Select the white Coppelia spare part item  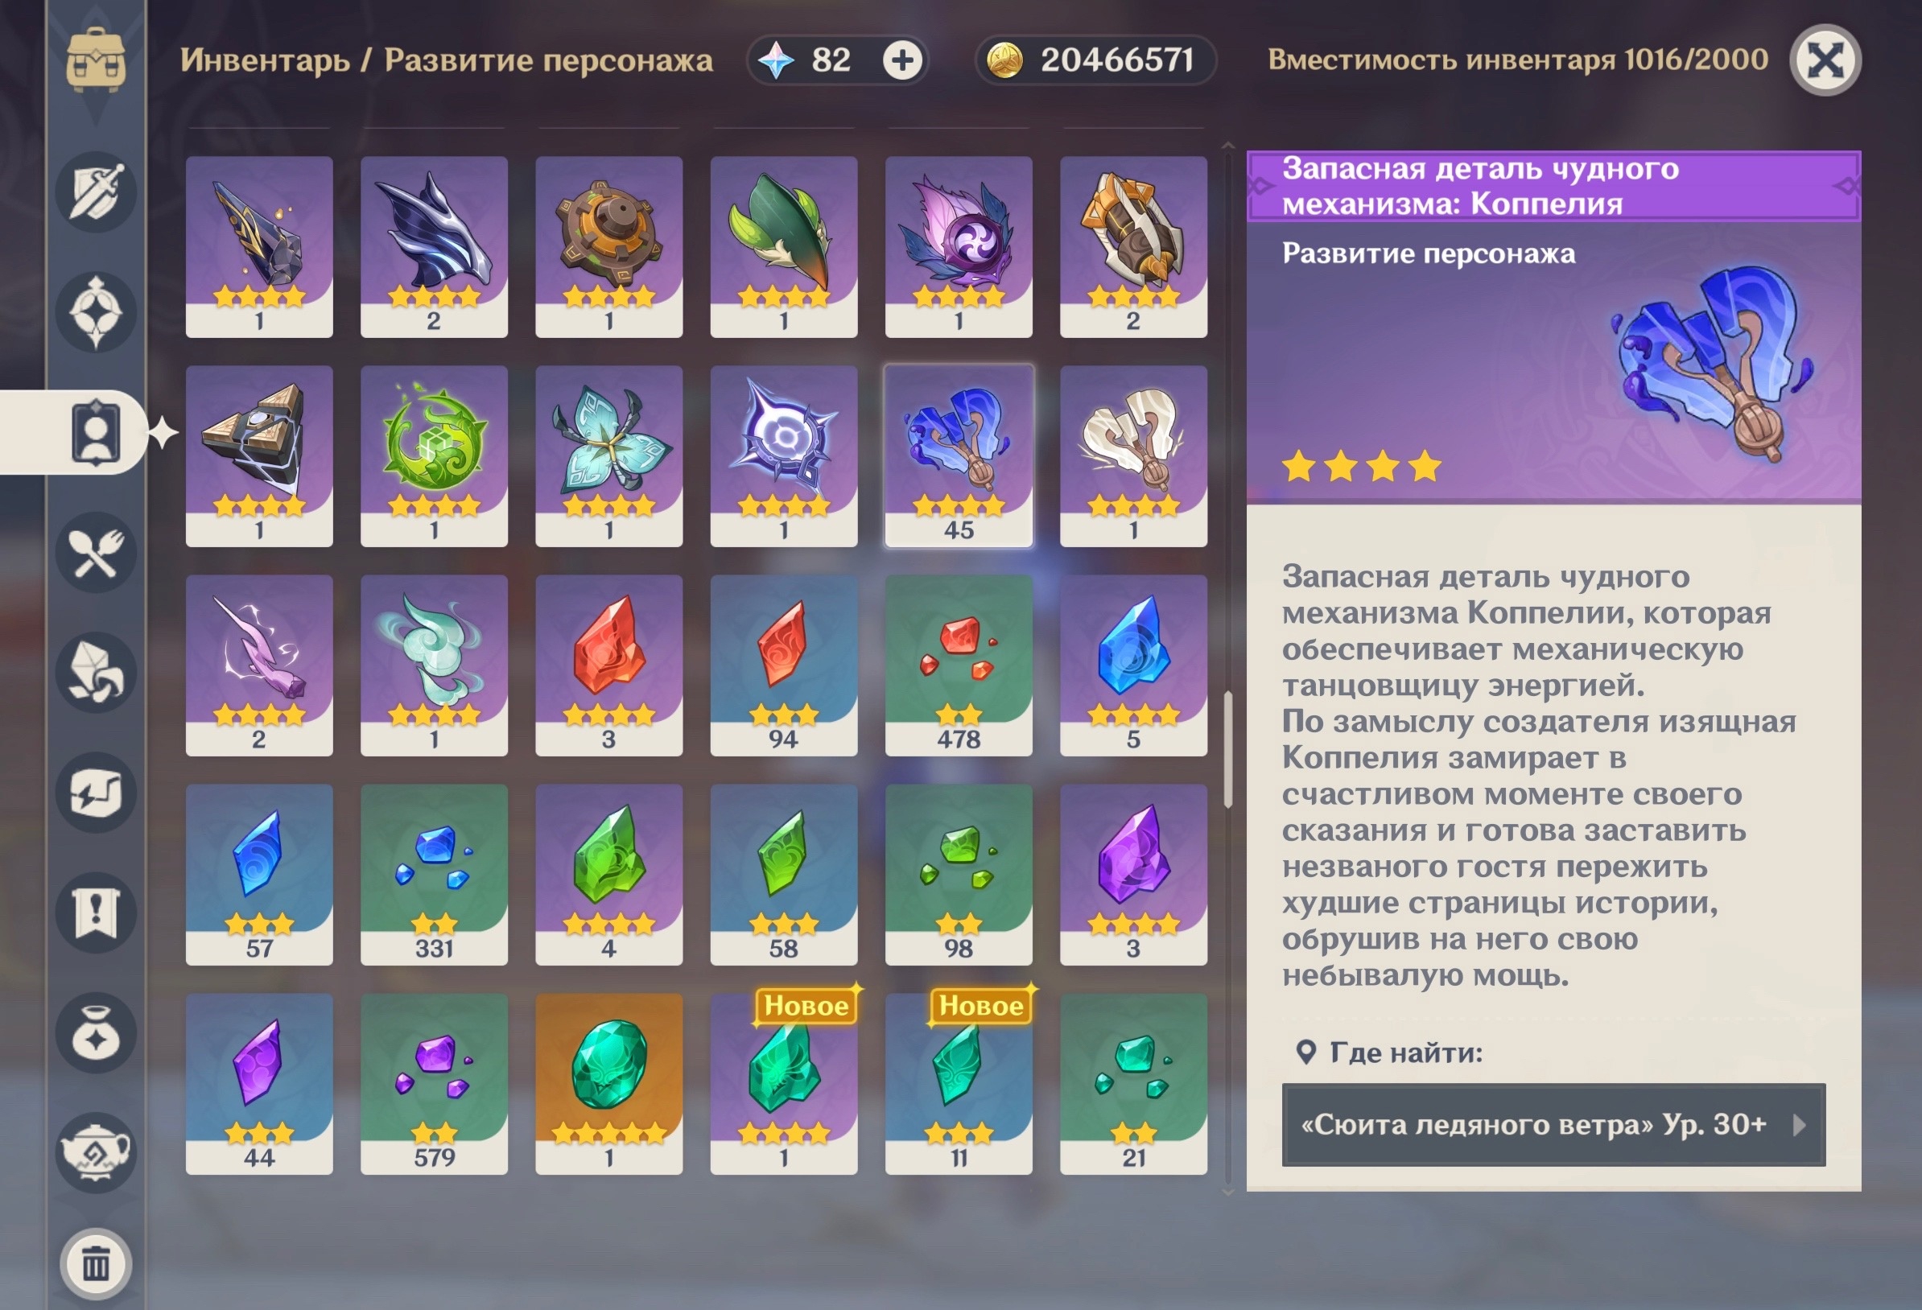click(x=1133, y=455)
